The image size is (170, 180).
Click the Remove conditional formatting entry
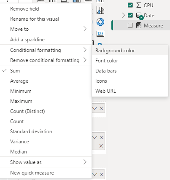[46, 60]
